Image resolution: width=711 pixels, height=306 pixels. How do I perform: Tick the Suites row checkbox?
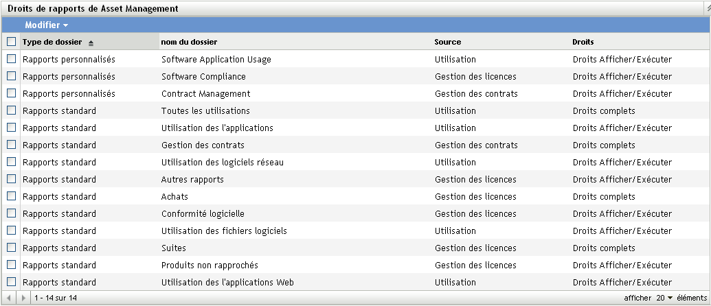pos(11,248)
